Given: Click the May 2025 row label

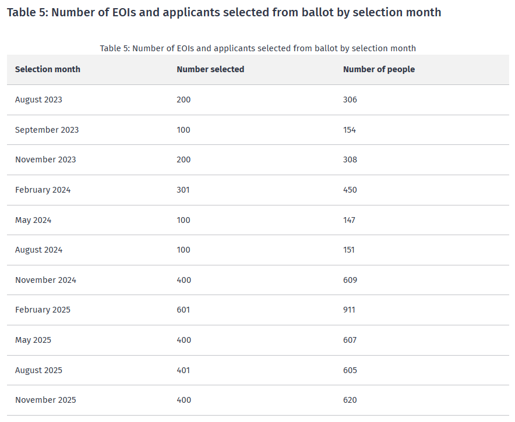Looking at the screenshot, I should (33, 340).
